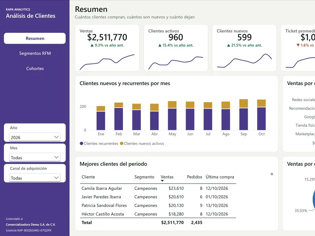Screen dimensions: 315x236
Task: Select the Ene bar in monthly chart
Action: [101, 118]
